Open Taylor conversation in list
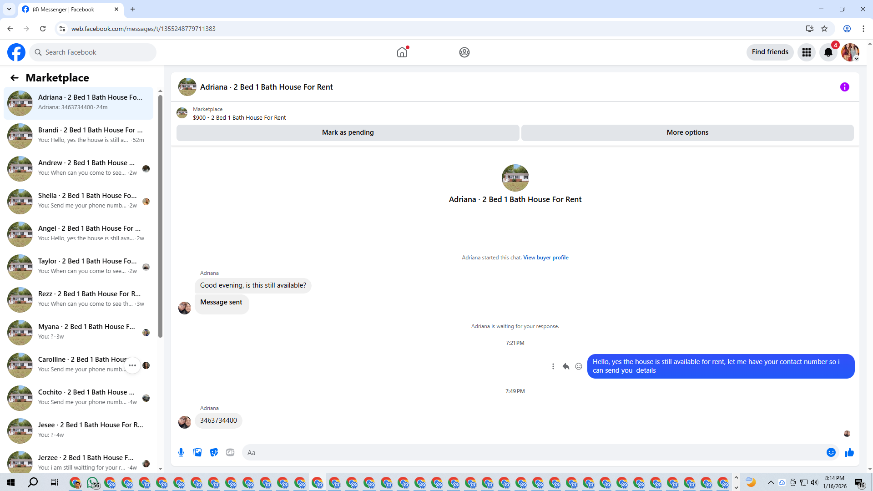 [78, 267]
